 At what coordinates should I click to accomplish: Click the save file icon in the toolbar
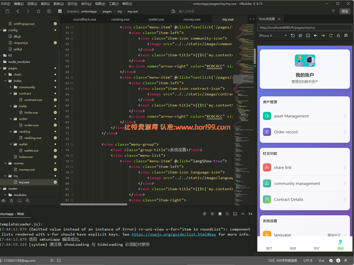point(7,11)
